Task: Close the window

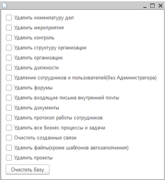Action: point(160,6)
